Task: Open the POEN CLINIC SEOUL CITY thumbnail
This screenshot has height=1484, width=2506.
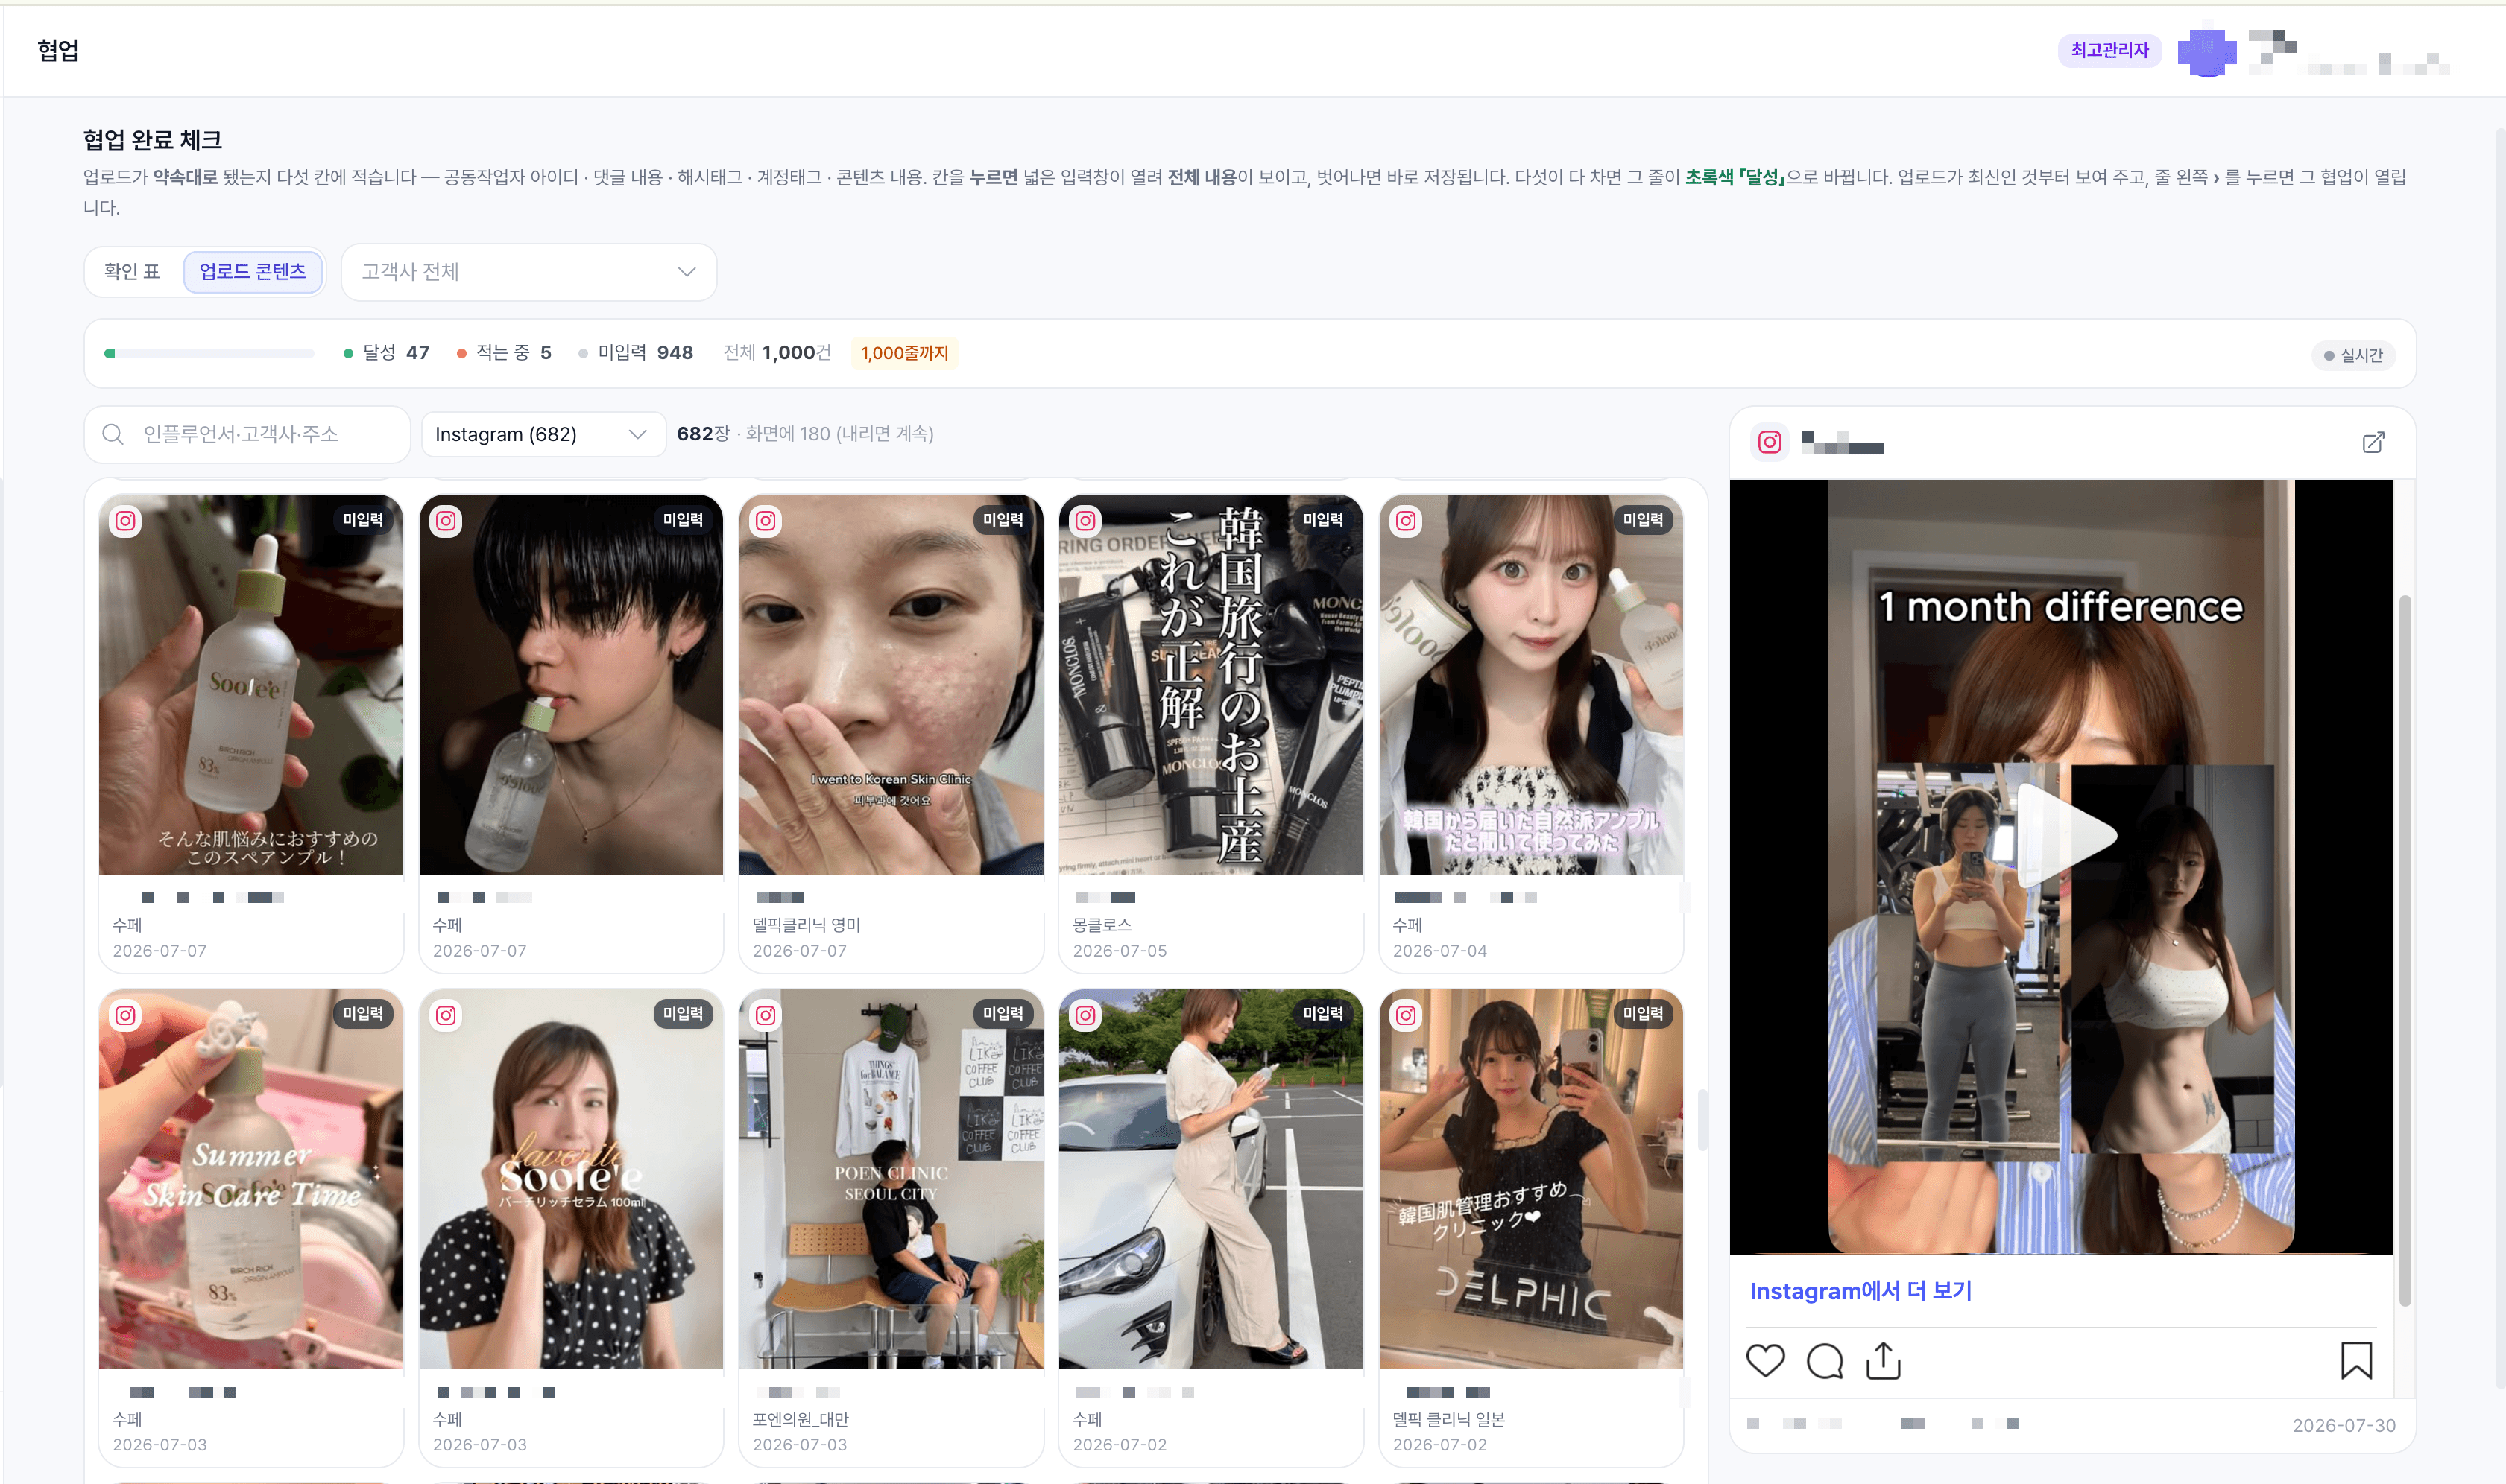Action: (890, 1179)
